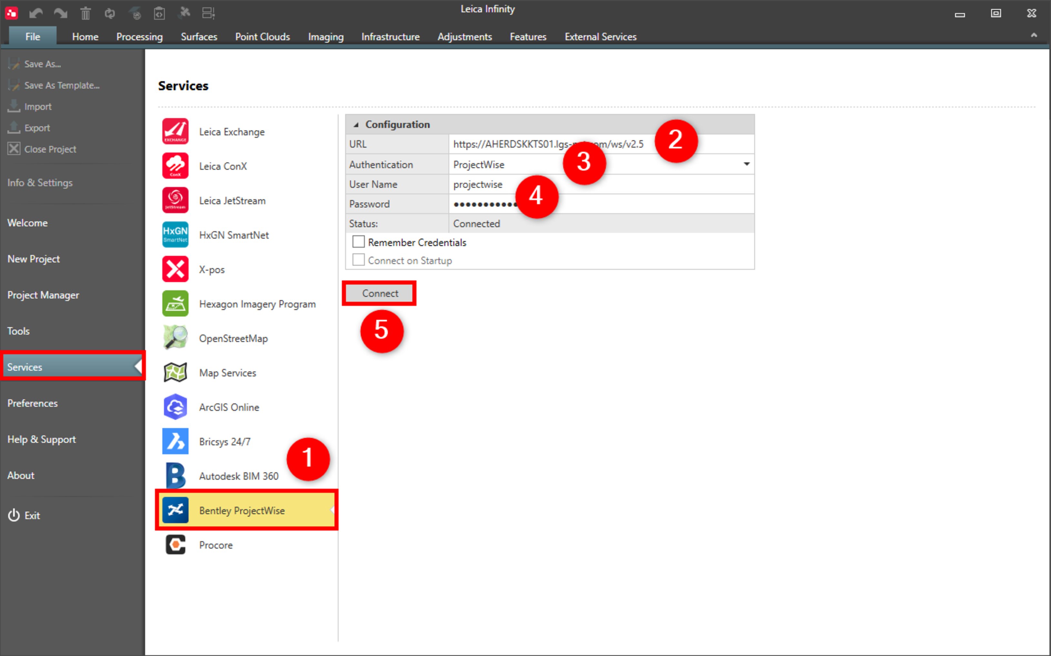1051x656 pixels.
Task: Open the Infrastructure tab
Action: tap(390, 36)
